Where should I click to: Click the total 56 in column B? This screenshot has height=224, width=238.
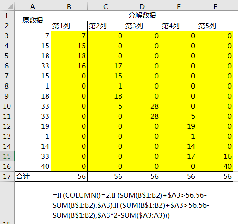click(x=69, y=177)
